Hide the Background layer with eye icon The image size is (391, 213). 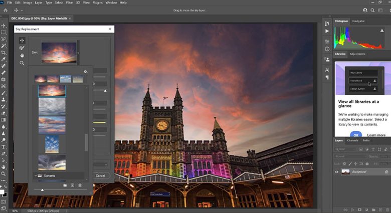coord(337,172)
